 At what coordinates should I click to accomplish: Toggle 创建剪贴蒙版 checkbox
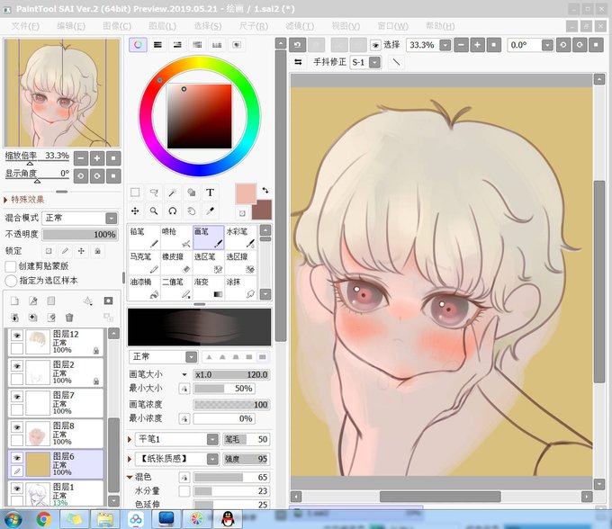click(x=11, y=266)
